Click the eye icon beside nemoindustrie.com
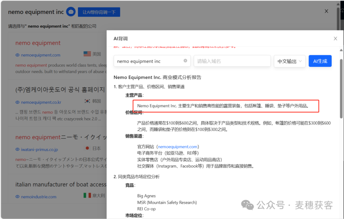This screenshot has height=219, width=344. 18,197
